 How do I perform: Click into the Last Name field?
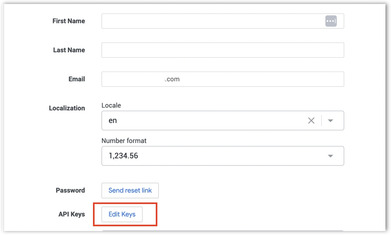223,50
